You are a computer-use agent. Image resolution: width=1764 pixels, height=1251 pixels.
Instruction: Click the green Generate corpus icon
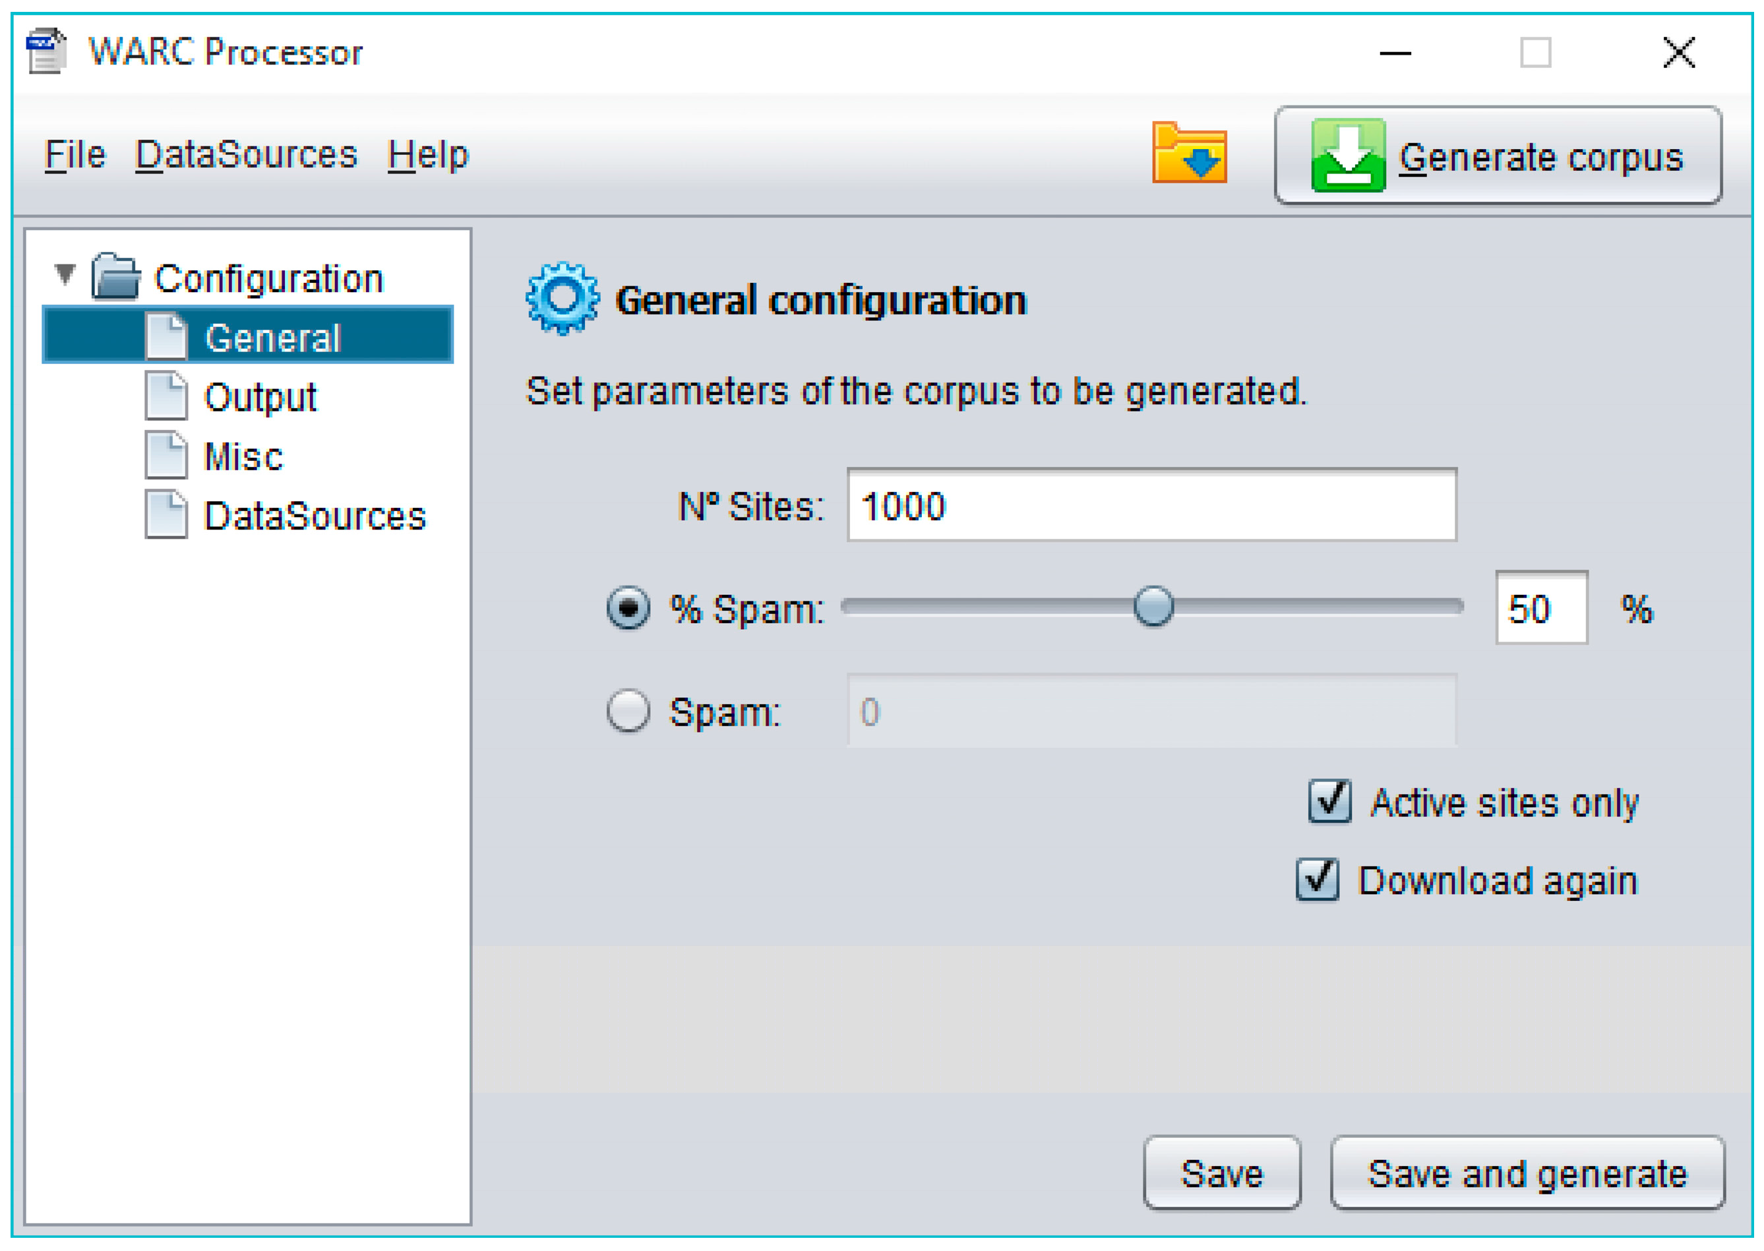point(1347,155)
